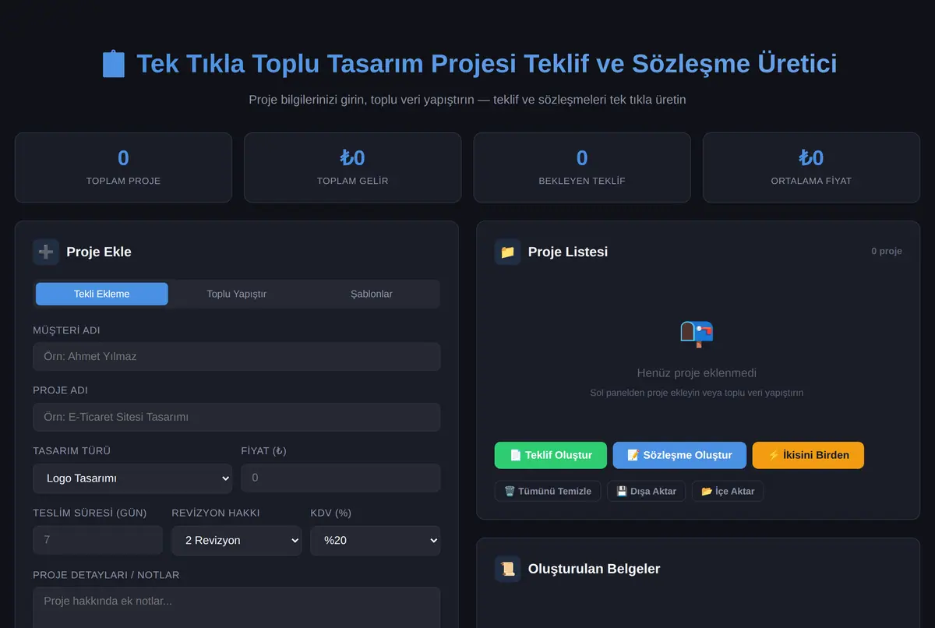Focus the Fiyat input field
The height and width of the screenshot is (628, 935).
(x=340, y=478)
